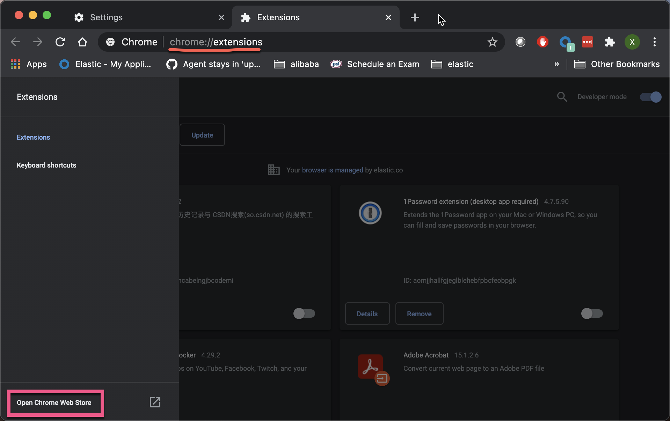
Task: Click the 1Password extension logo
Action: 370,213
